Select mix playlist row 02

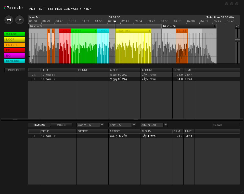pos(134,79)
